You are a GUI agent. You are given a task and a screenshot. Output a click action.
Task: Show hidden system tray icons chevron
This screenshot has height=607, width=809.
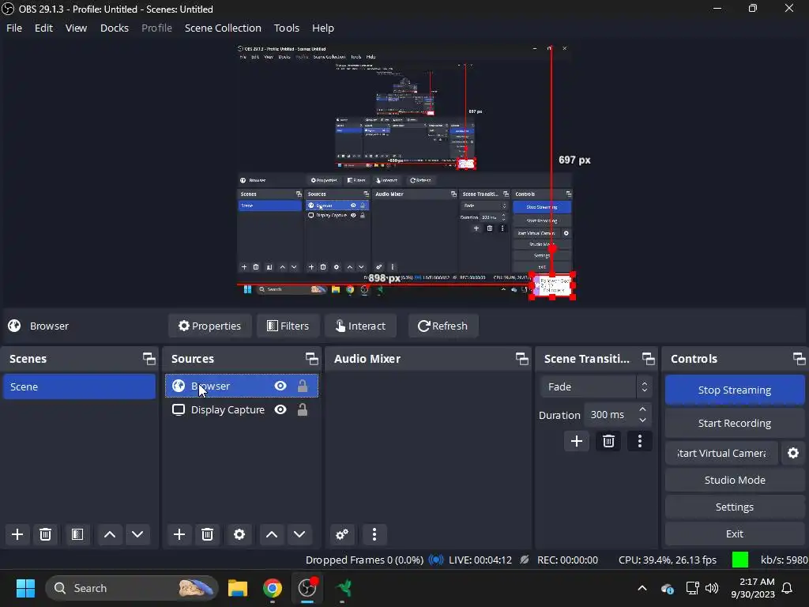click(642, 588)
